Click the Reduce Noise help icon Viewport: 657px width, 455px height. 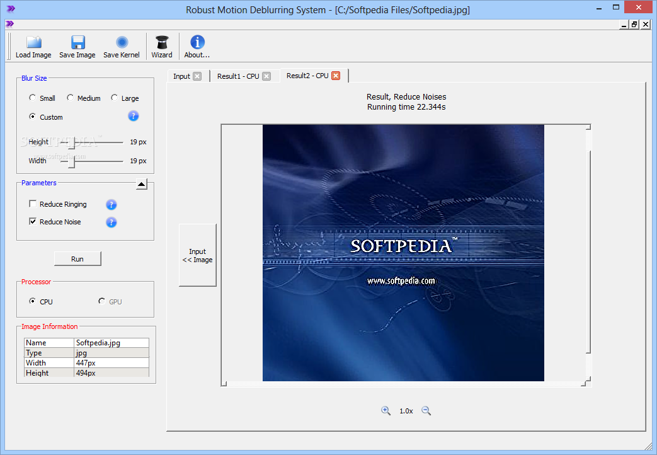(x=111, y=222)
